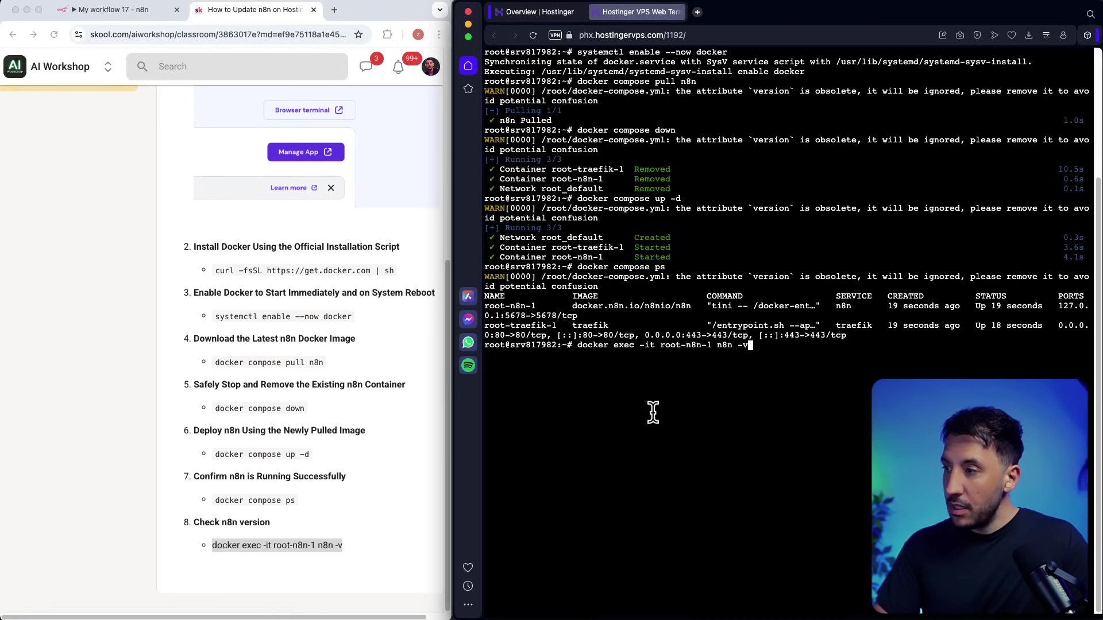
Task: Click the Chrome site info icon
Action: (x=79, y=34)
